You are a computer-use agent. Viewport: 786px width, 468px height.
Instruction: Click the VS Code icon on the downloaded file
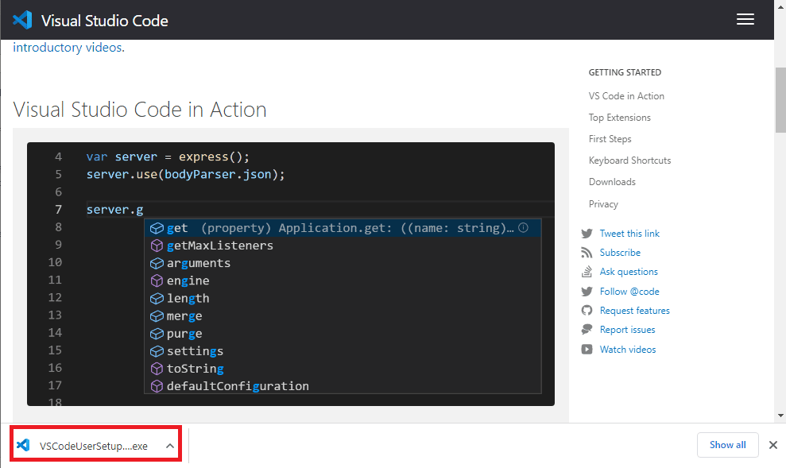(23, 445)
